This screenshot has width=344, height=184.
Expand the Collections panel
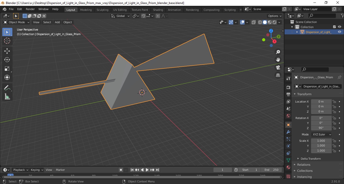point(305,171)
